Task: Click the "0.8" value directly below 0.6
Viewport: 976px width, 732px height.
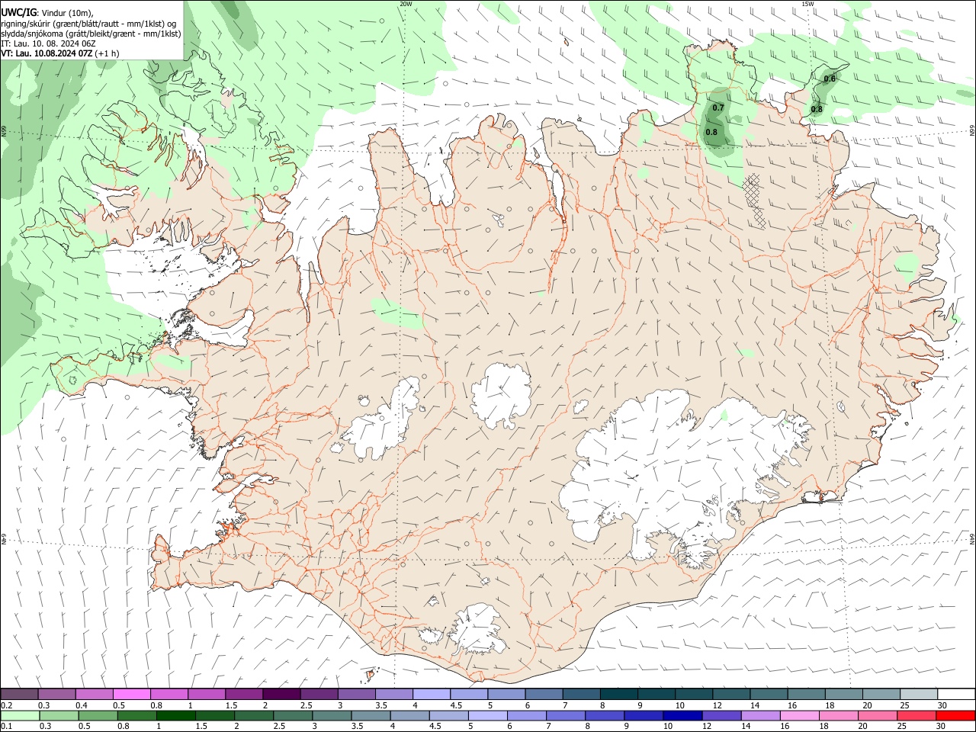Action: [x=817, y=109]
